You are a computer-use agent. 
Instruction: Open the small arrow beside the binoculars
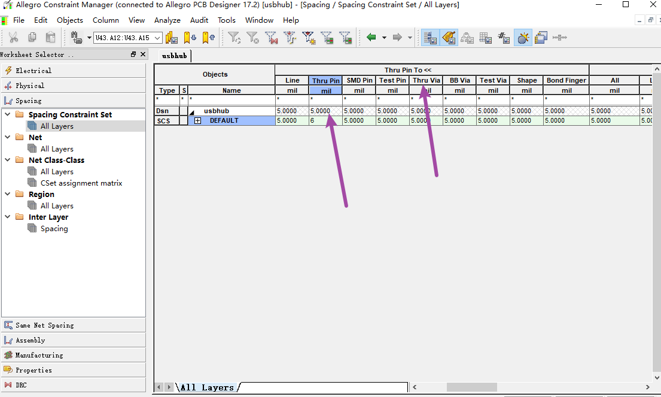click(89, 38)
